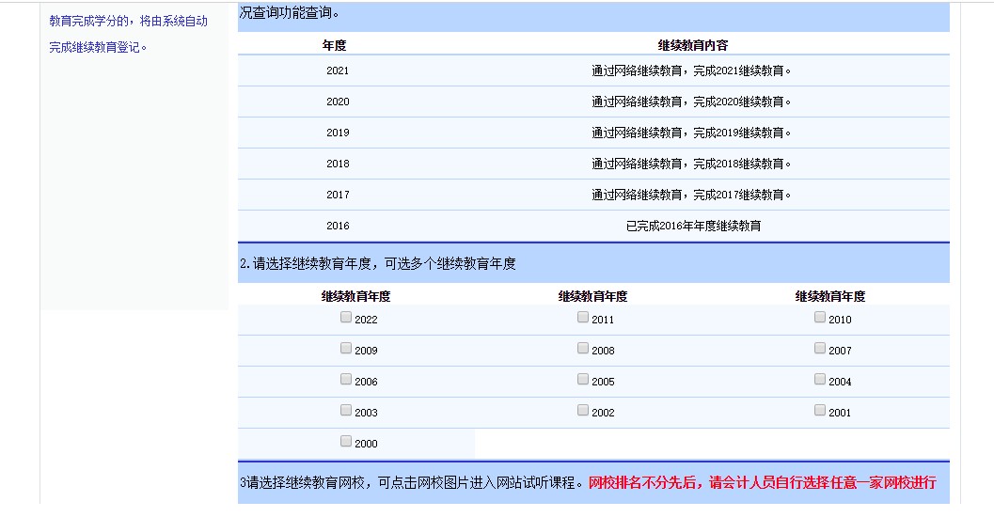The width and height of the screenshot is (994, 517).
Task: Select the 2002 year checkbox
Action: pos(583,411)
